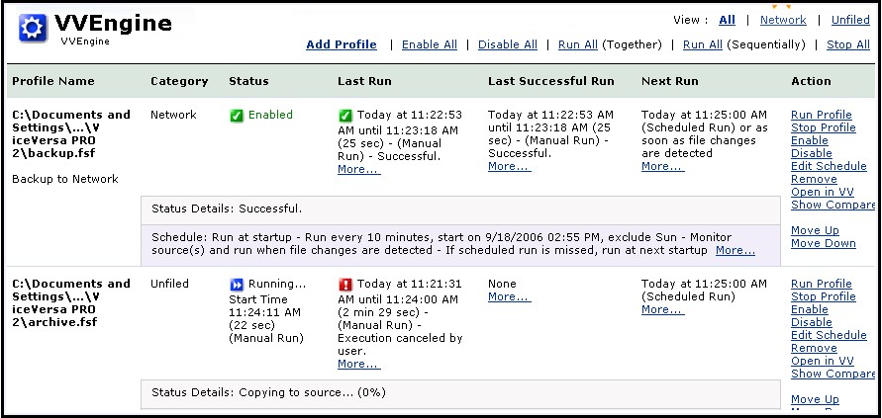Click Enable All profiles

pos(430,44)
